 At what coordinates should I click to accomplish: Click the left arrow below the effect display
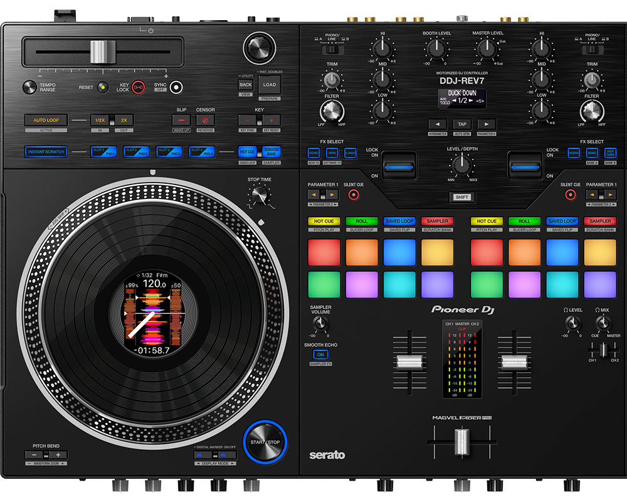click(x=437, y=124)
